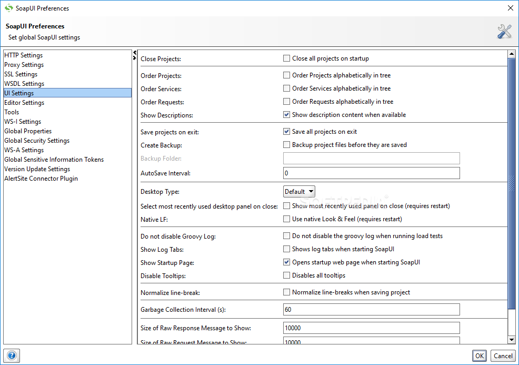The image size is (519, 365).
Task: Check Show most recently used panel on close
Action: (287, 206)
